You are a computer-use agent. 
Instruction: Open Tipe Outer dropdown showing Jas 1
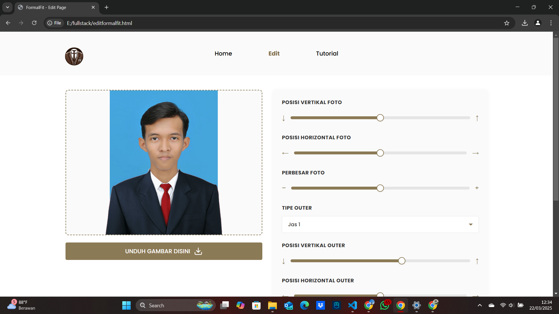(380, 224)
